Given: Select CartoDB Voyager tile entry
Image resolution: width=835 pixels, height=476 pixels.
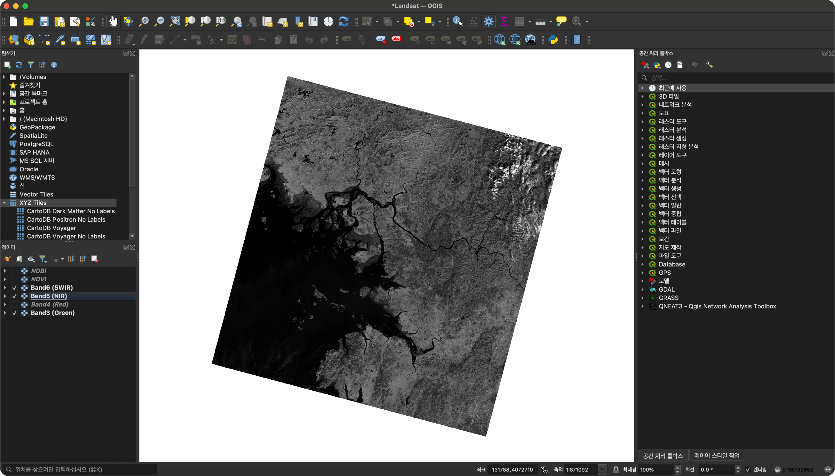Looking at the screenshot, I should click(51, 228).
